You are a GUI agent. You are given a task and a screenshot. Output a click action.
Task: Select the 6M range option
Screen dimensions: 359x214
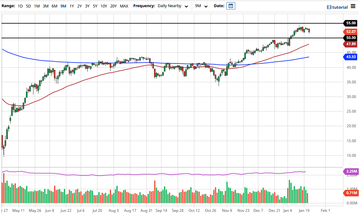(x=54, y=6)
